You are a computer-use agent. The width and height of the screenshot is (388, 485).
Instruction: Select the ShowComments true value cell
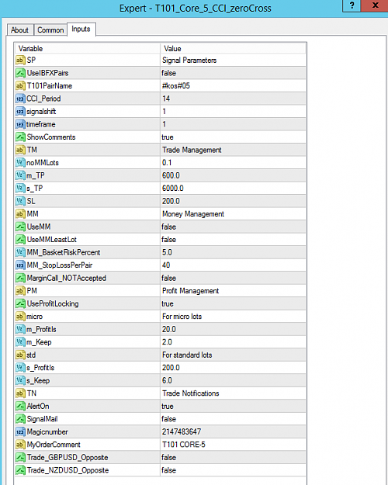[x=233, y=137]
